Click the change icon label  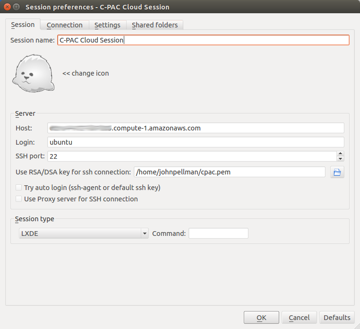(86, 73)
